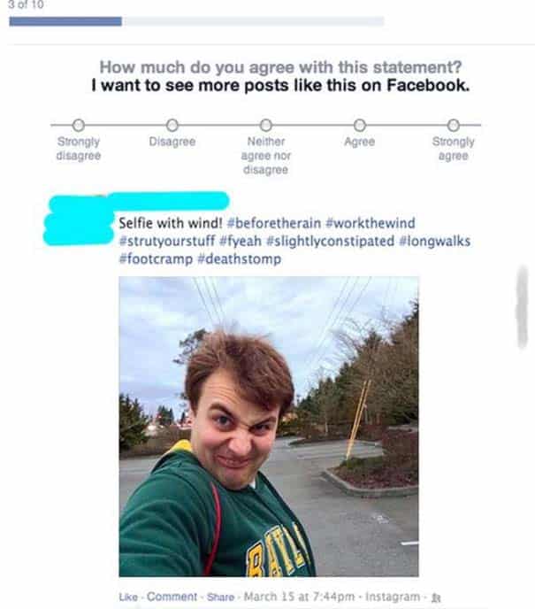The width and height of the screenshot is (535, 609).
Task: Open the #fyeah hashtag
Action: pyautogui.click(x=241, y=241)
